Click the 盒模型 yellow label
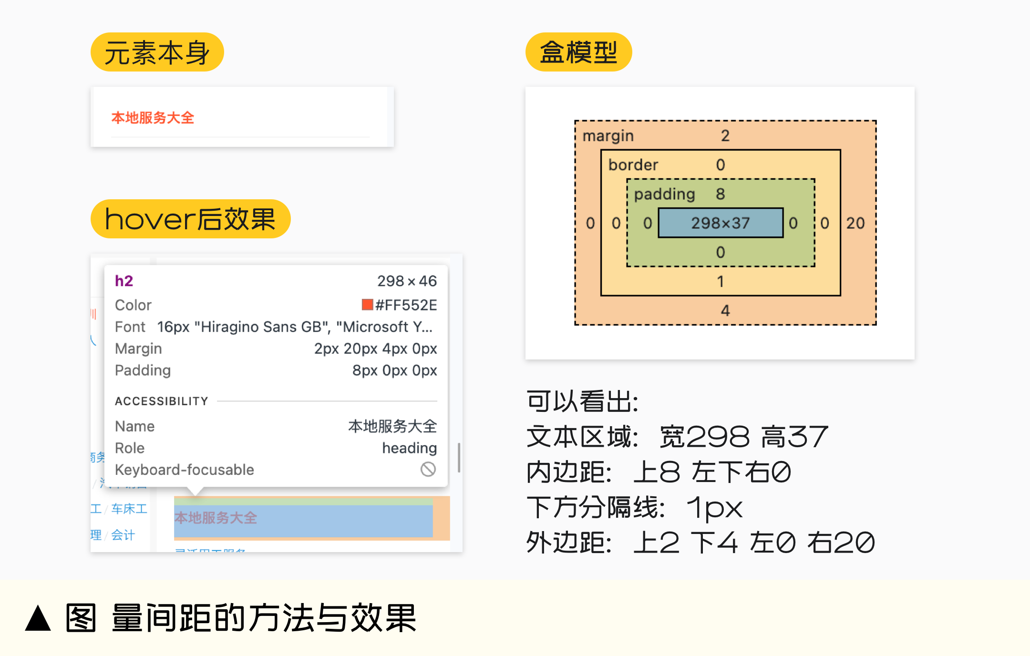This screenshot has height=656, width=1030. pos(578,52)
